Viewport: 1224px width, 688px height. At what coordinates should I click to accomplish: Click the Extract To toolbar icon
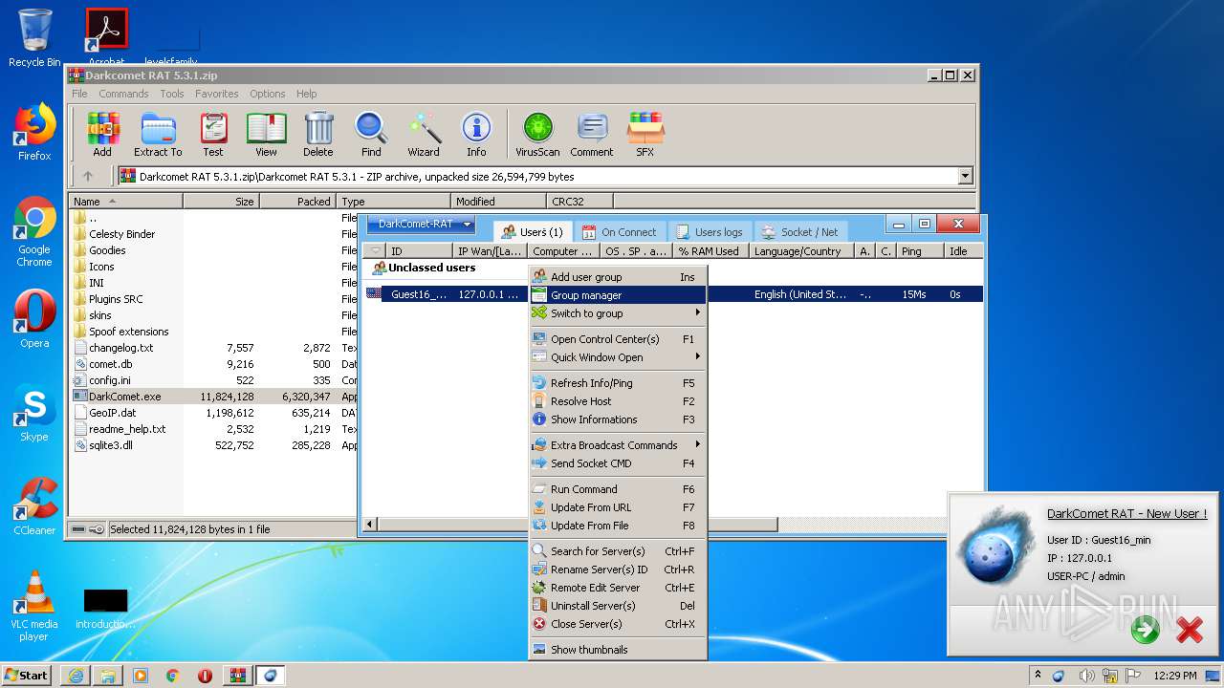pos(158,135)
